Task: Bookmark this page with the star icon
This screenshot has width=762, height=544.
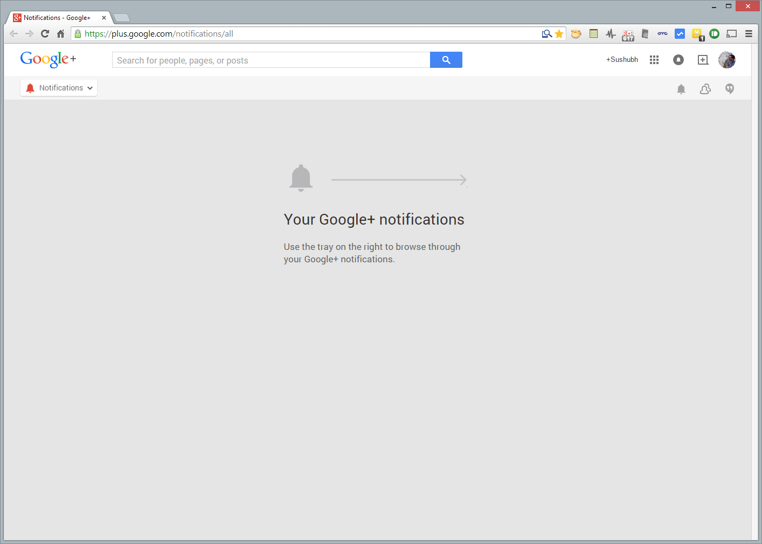Action: point(559,34)
